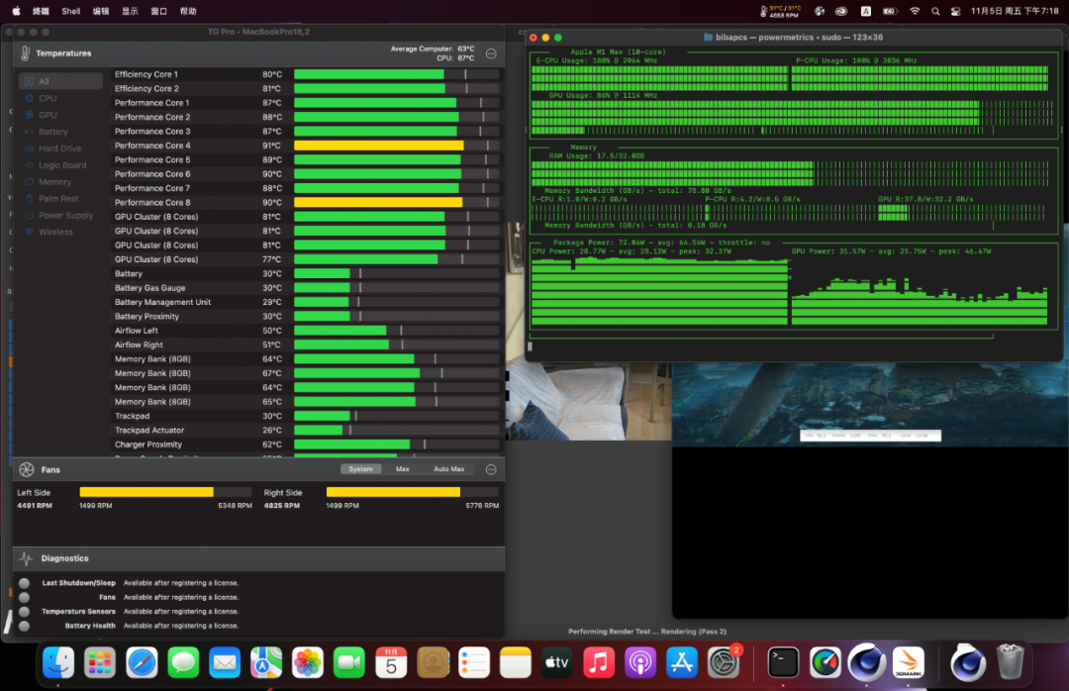
Task: Open the Apple menu
Action: [16, 11]
